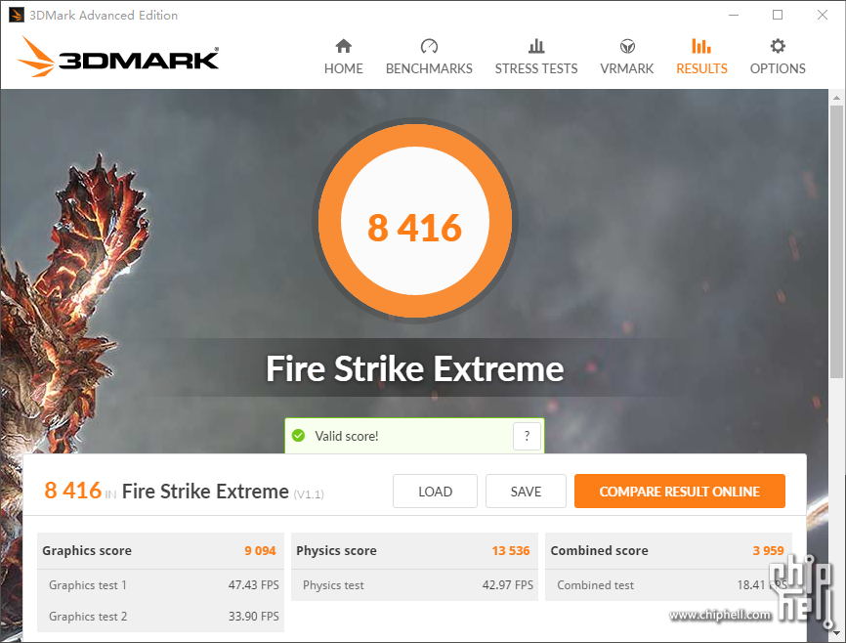This screenshot has height=643, width=846.
Task: Click the scrollbar up arrow
Action: [836, 98]
